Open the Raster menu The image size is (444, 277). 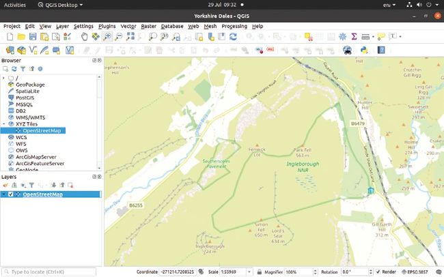point(148,26)
